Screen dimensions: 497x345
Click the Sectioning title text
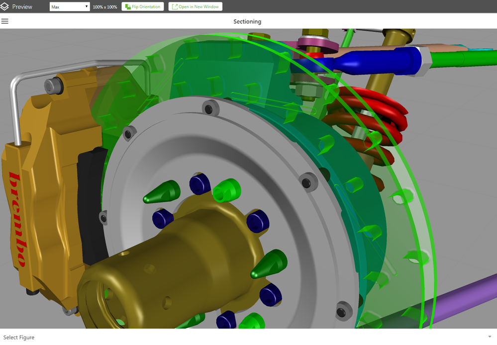tap(247, 21)
